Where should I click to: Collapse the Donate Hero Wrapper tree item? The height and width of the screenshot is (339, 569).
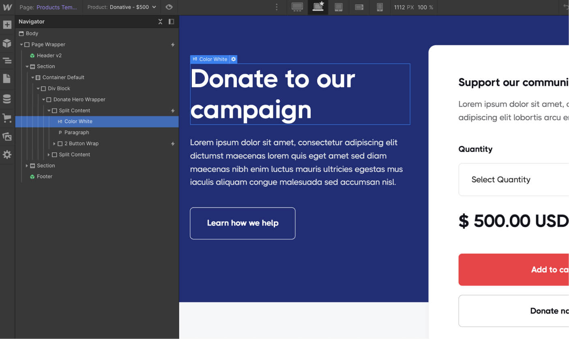(43, 99)
